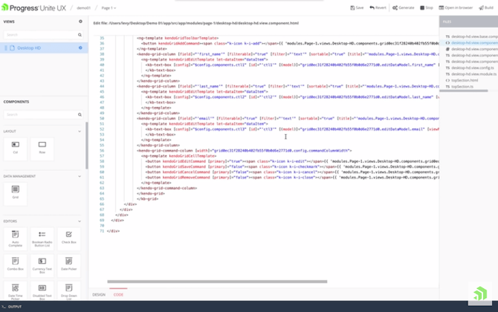Screen dimensions: 498x312
Task: Click line number 35 in the gutter
Action: 102,38
